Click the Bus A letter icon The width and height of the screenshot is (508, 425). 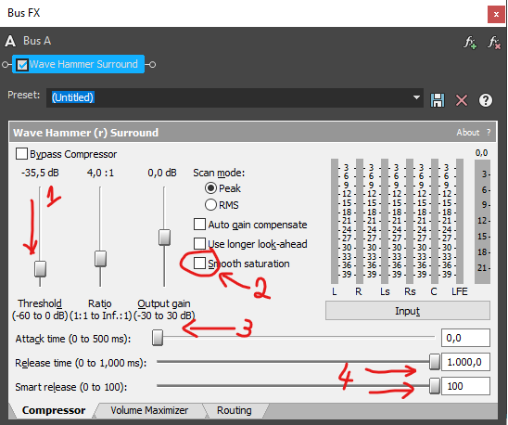(10, 41)
